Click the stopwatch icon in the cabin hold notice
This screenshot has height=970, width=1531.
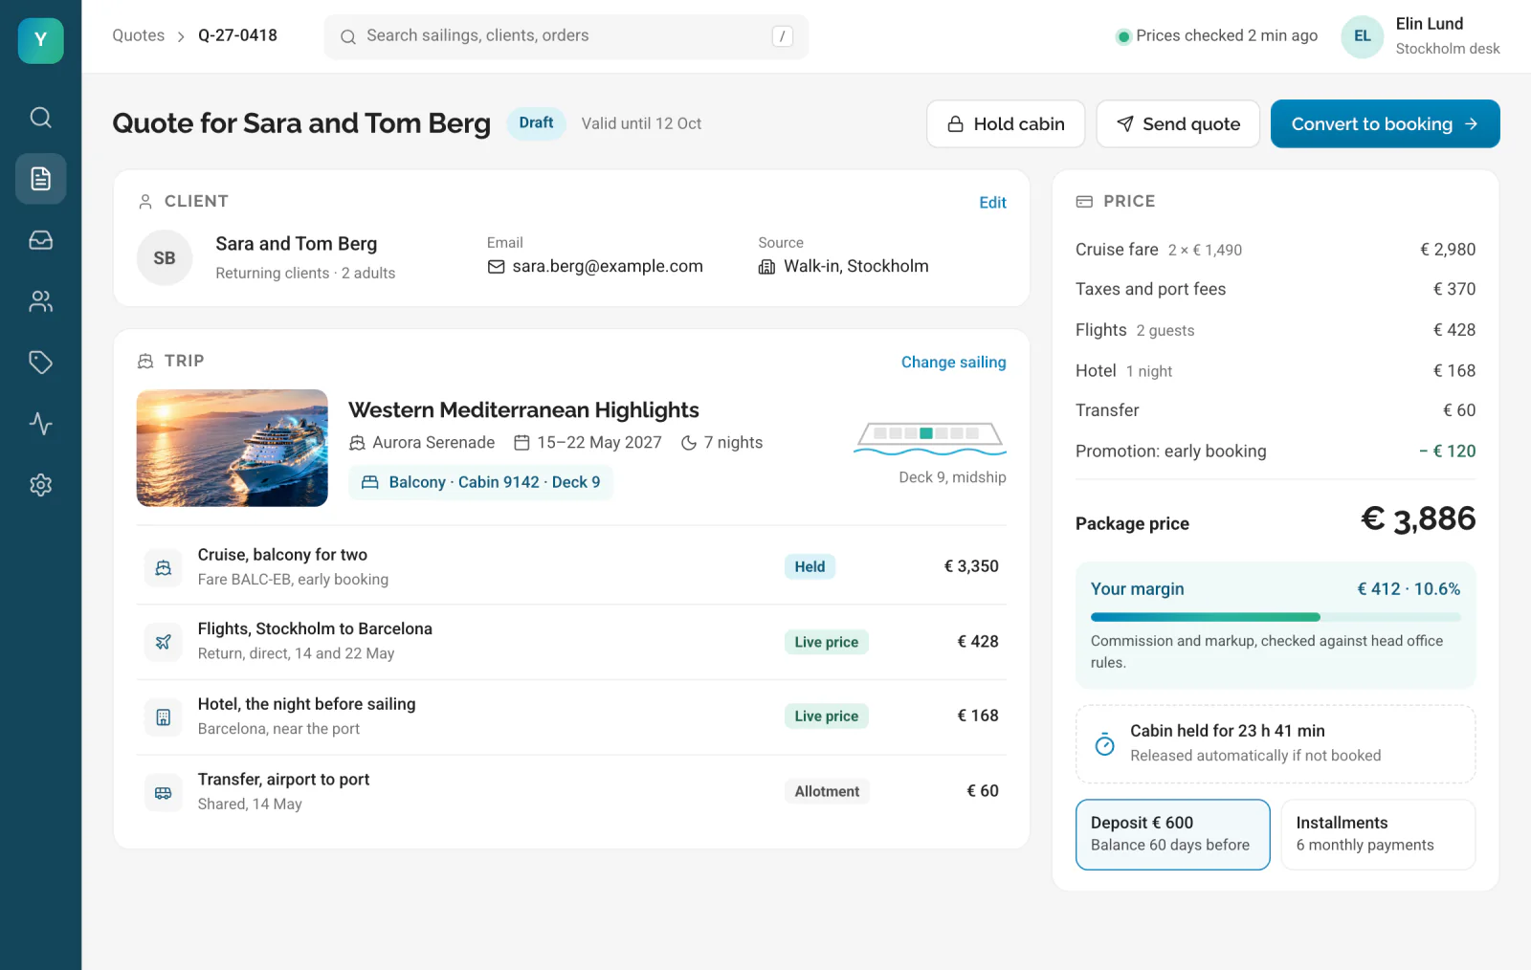pos(1104,744)
